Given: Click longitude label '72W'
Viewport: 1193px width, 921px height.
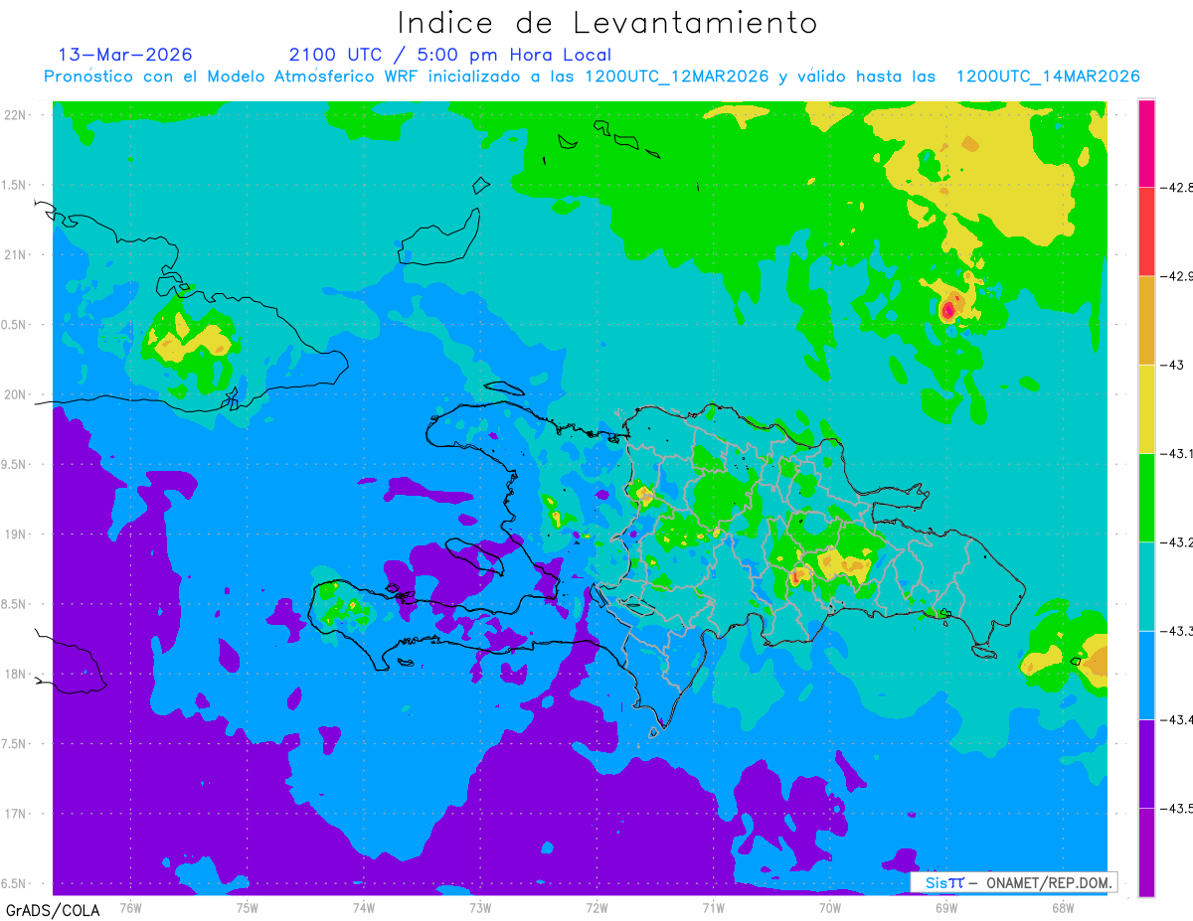Looking at the screenshot, I should [596, 907].
